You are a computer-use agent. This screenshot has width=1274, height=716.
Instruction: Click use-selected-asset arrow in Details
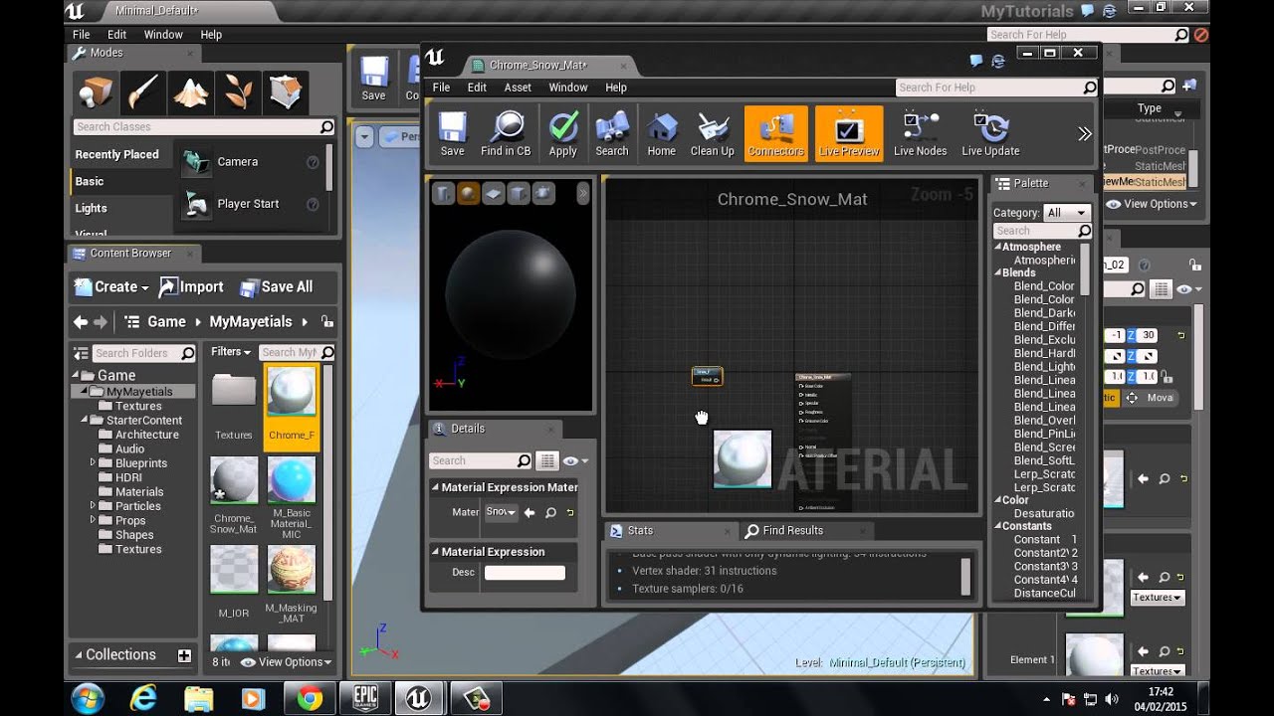(530, 513)
